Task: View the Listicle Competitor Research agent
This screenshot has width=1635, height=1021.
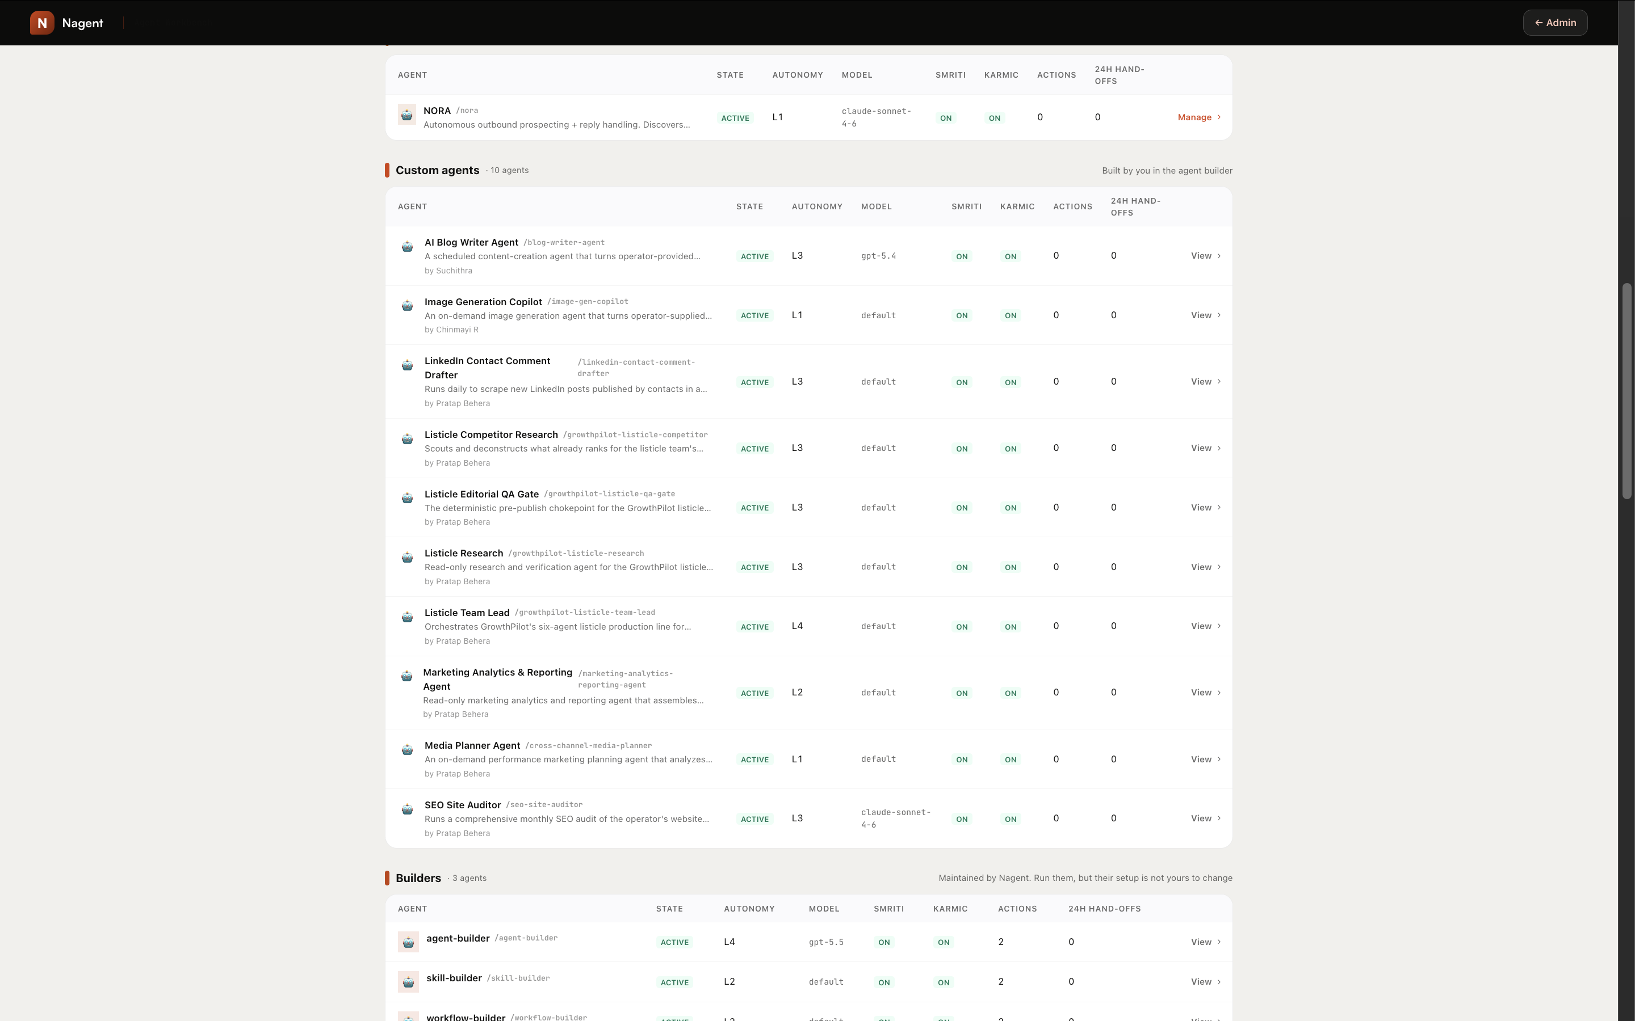Action: point(1206,448)
